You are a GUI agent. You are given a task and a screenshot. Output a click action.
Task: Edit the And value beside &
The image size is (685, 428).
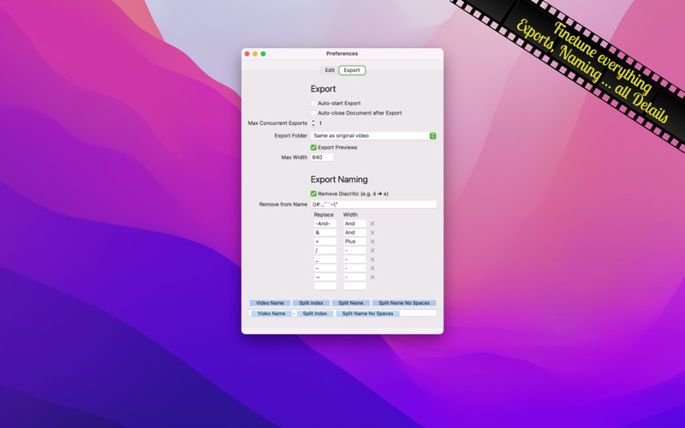pyautogui.click(x=354, y=233)
